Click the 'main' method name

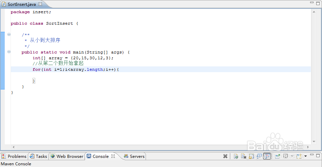(x=78, y=52)
